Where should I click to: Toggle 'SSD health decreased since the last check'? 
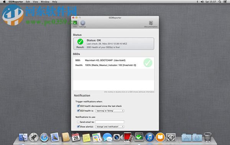tap(78, 106)
